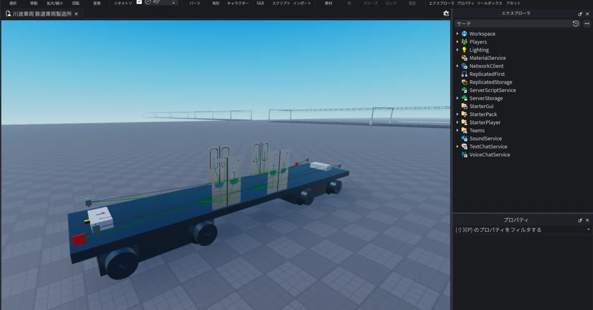Click the グループ toolbar button
593x310 pixels.
click(370, 3)
